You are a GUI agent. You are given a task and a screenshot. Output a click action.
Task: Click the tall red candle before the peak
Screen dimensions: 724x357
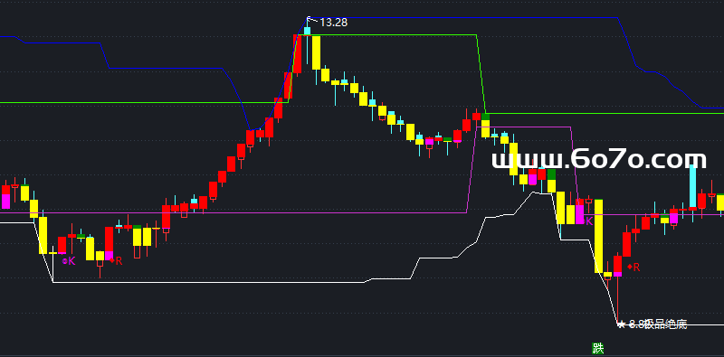point(298,54)
